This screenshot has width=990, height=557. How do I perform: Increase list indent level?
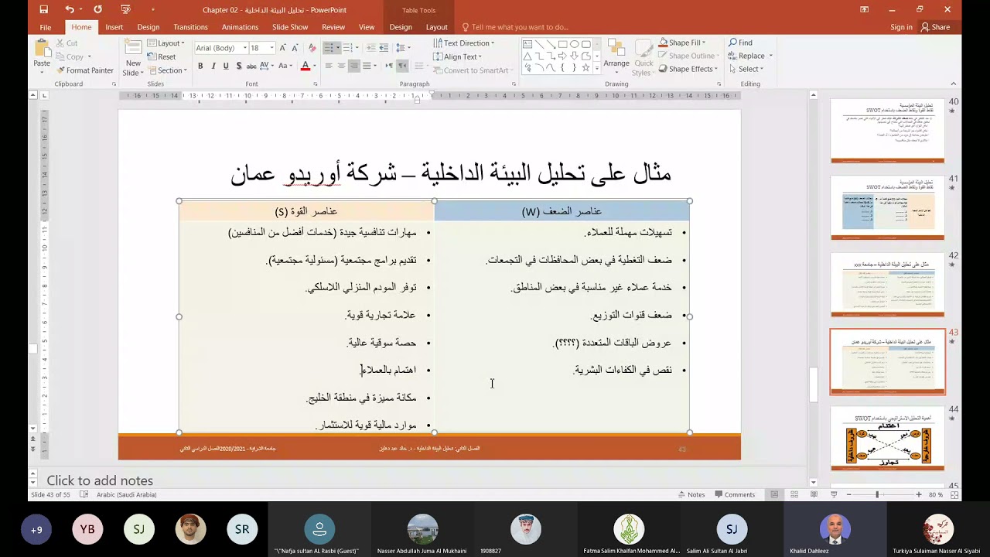(x=384, y=48)
